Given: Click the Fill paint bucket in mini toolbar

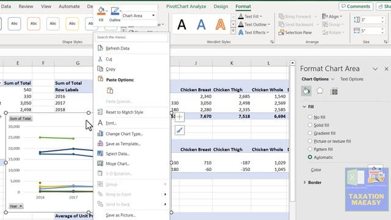Looking at the screenshot, I should pos(101,12).
